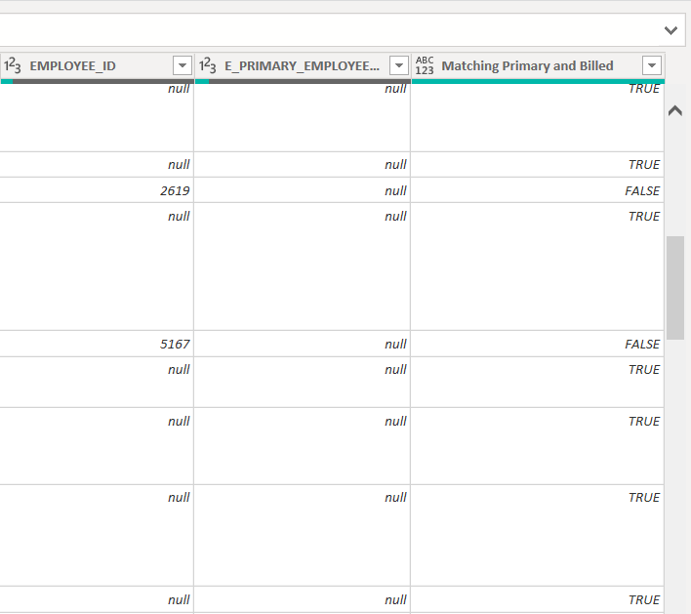Expand the formula bar chevron

tap(671, 30)
